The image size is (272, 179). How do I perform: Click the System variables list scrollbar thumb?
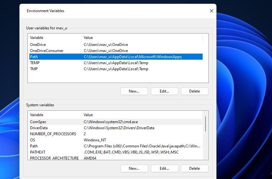click(206, 124)
